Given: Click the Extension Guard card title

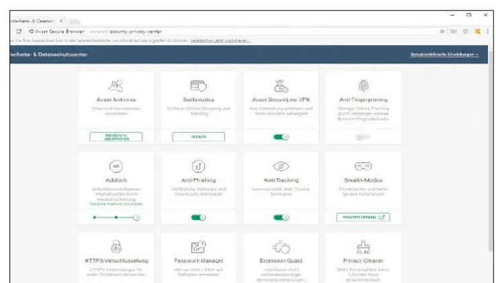Looking at the screenshot, I should (x=281, y=261).
